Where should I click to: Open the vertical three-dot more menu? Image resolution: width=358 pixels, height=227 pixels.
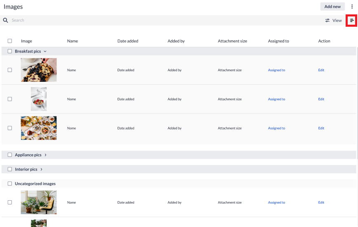point(352,7)
